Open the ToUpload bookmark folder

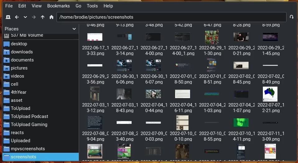(41, 108)
